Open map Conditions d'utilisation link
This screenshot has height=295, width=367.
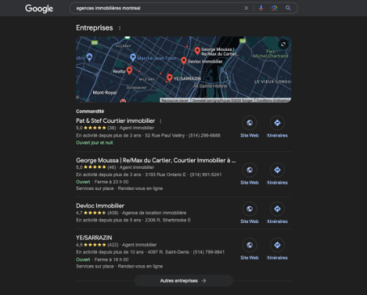pos(272,100)
